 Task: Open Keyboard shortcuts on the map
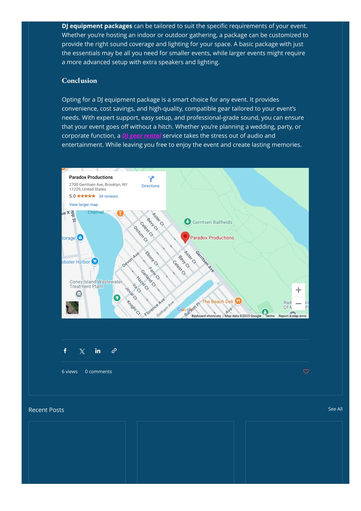[x=206, y=316]
